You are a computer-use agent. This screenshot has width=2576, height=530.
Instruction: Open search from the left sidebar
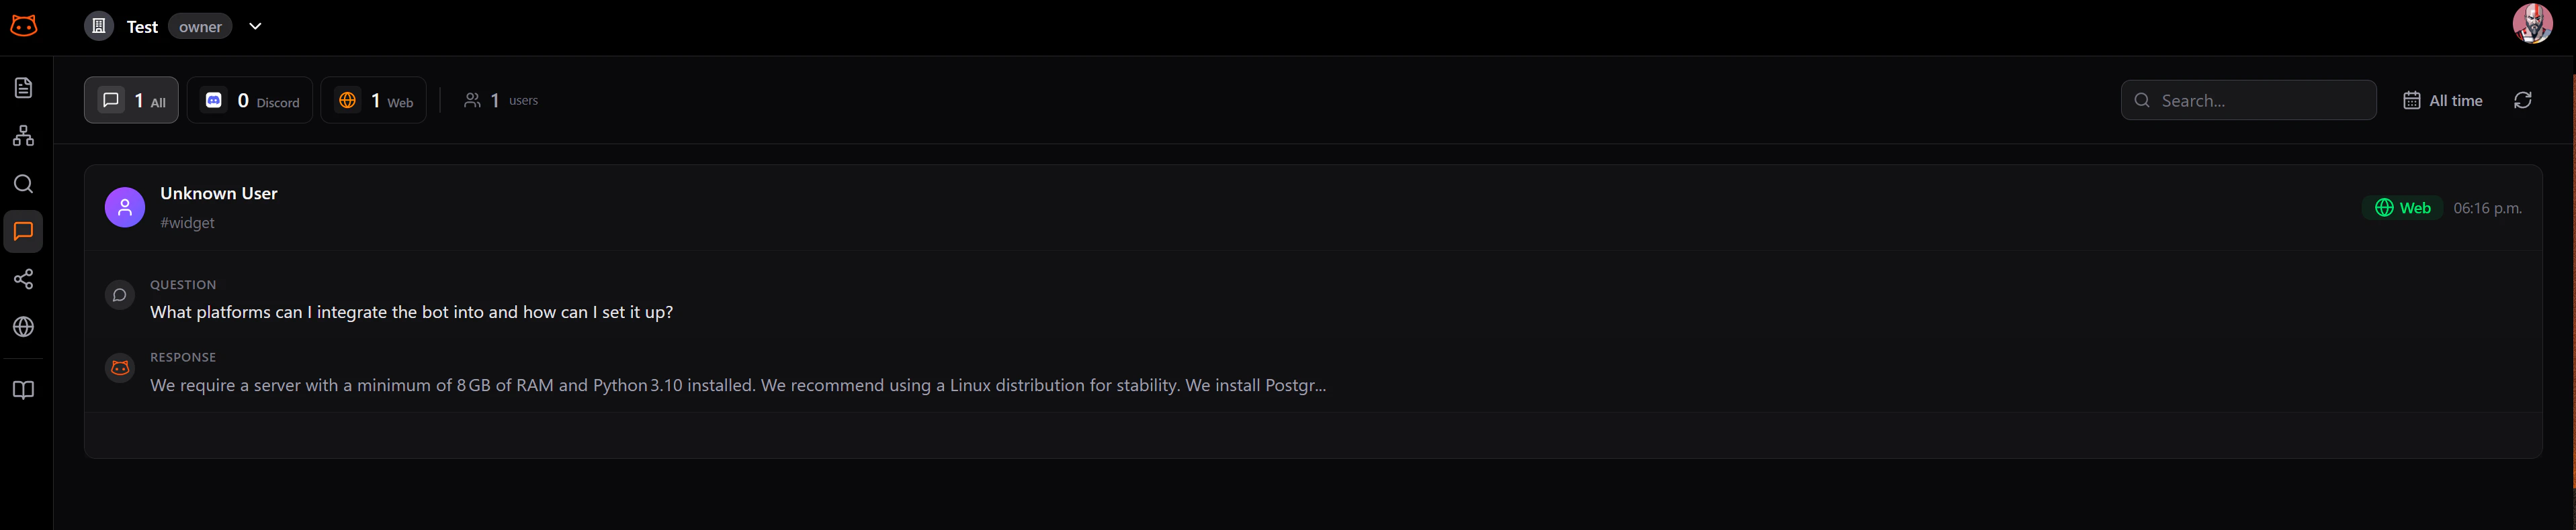click(23, 184)
